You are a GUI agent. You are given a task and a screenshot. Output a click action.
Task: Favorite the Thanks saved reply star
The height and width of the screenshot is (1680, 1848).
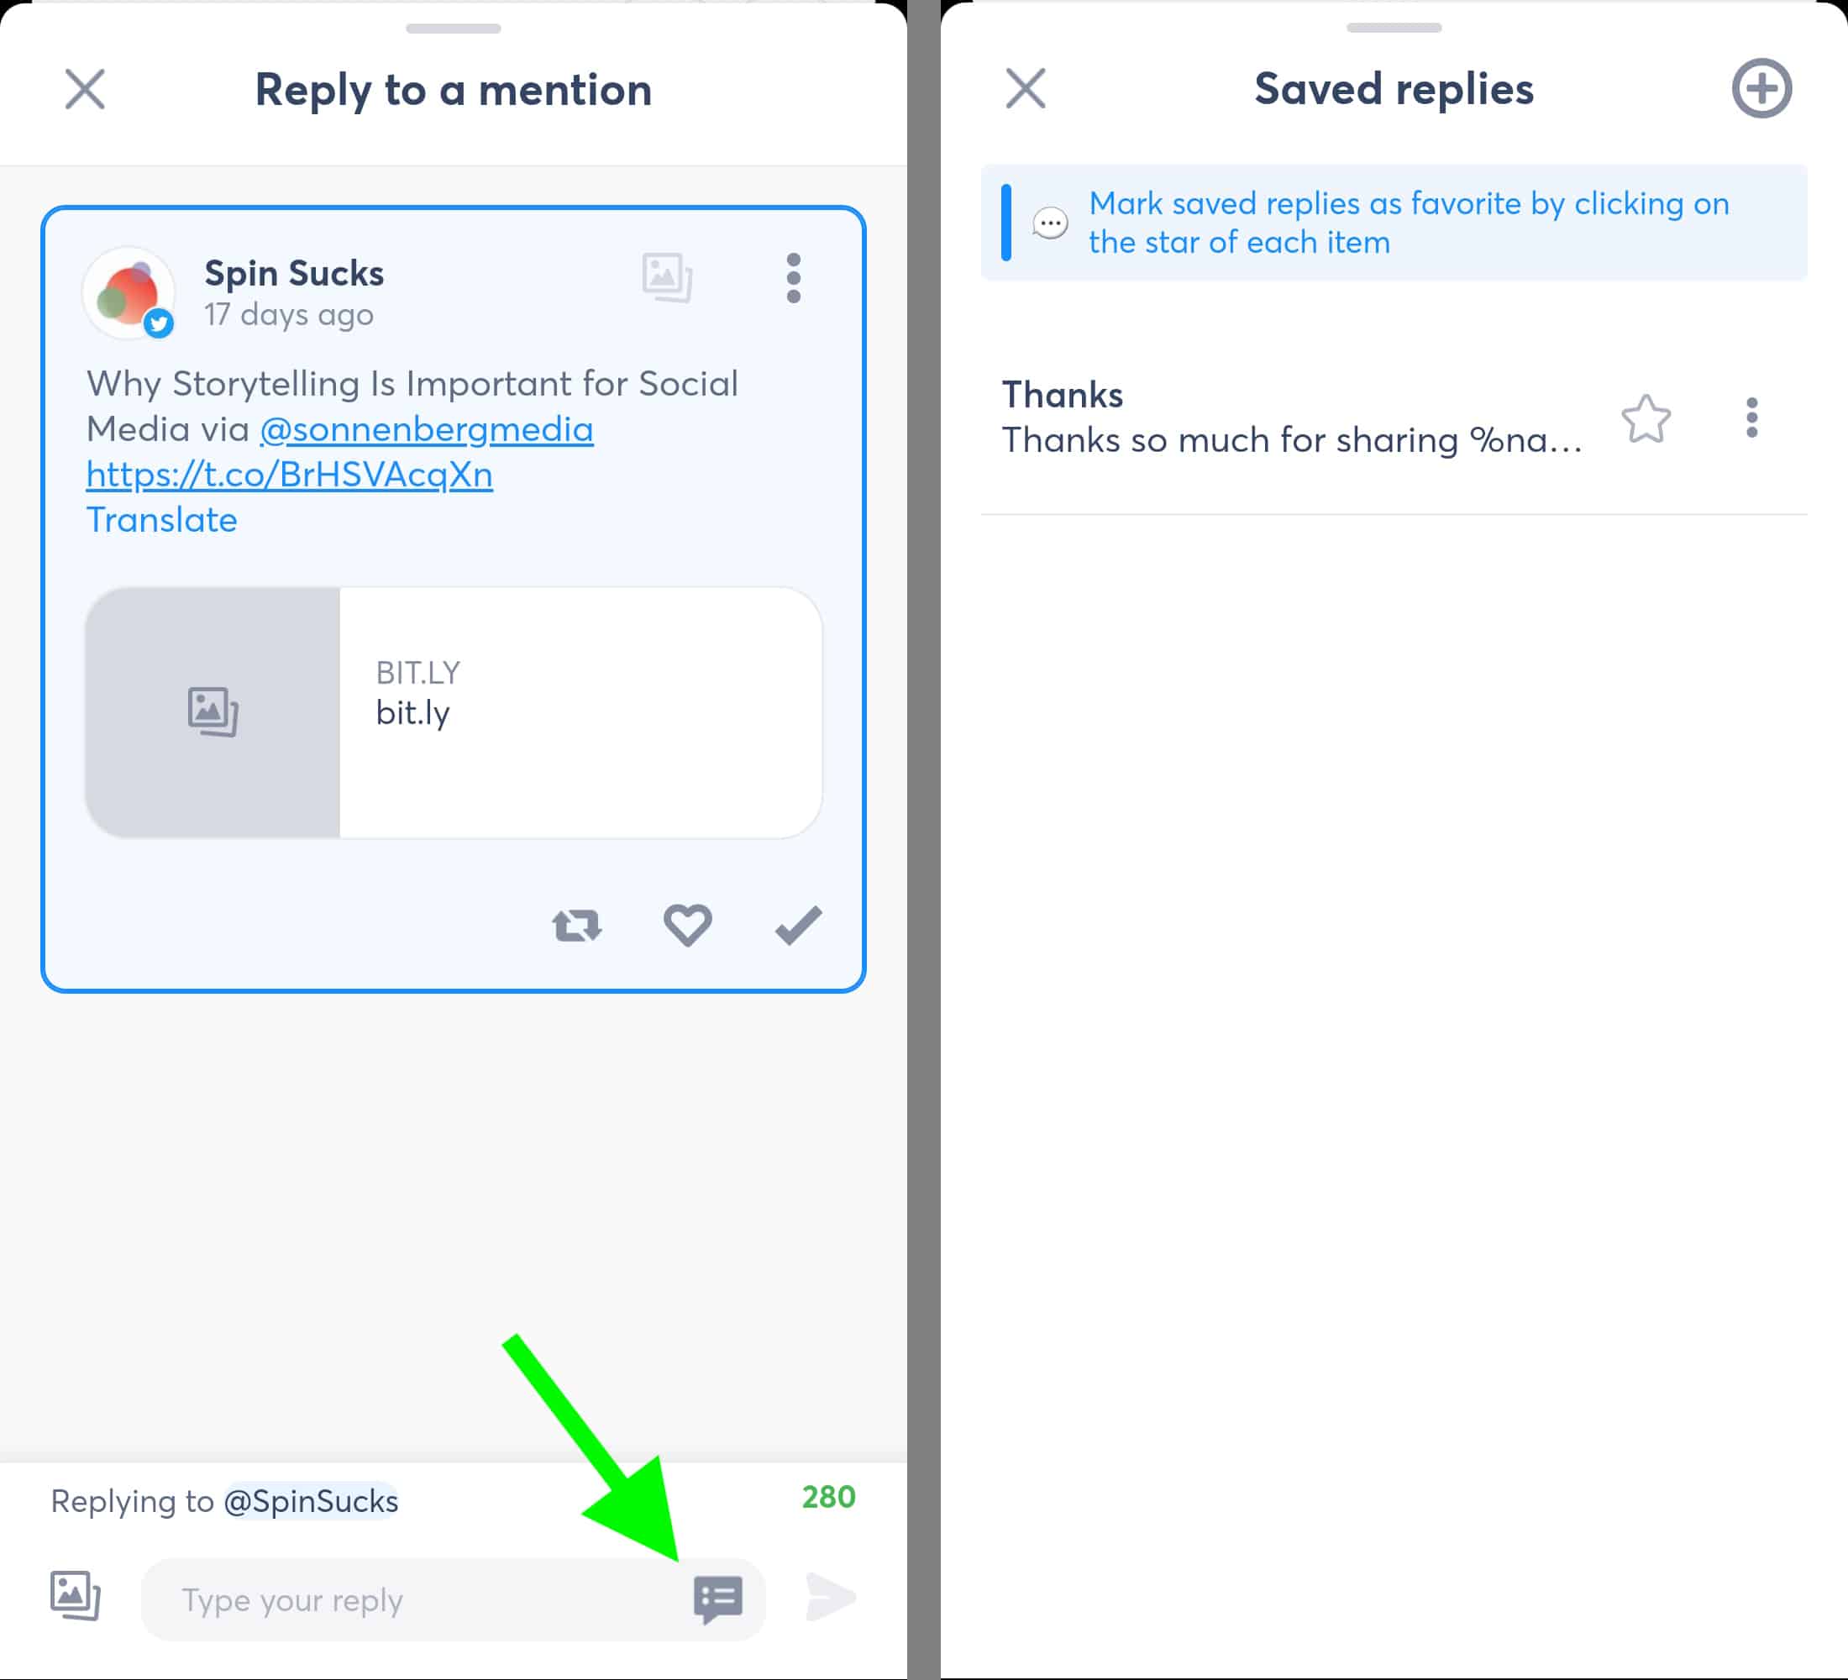pos(1646,419)
